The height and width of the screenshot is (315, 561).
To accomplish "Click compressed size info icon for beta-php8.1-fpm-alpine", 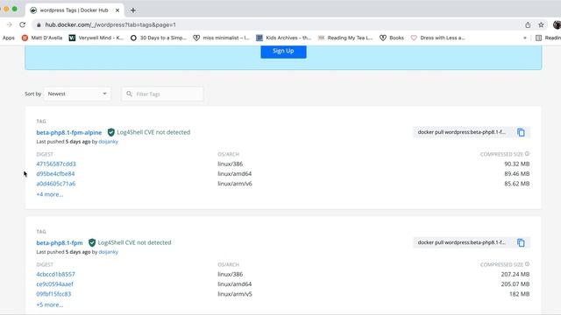I will pos(527,154).
